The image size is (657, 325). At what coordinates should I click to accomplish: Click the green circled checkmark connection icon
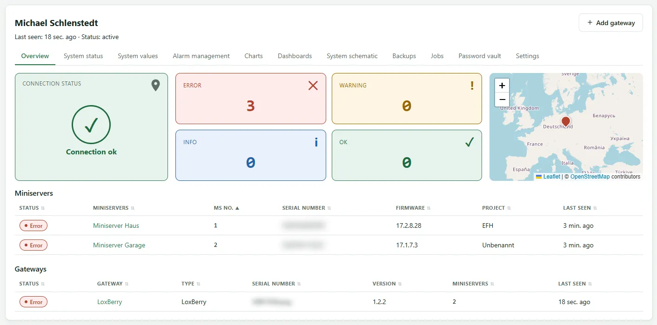pos(91,125)
